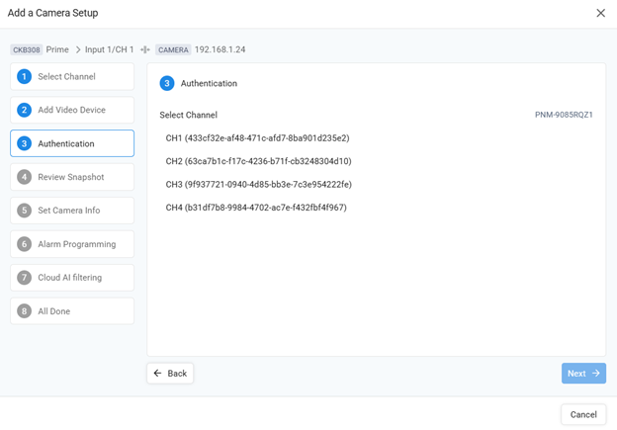Image resolution: width=617 pixels, height=430 pixels.
Task: Open step 5 Set Camera Info
Action: click(72, 211)
